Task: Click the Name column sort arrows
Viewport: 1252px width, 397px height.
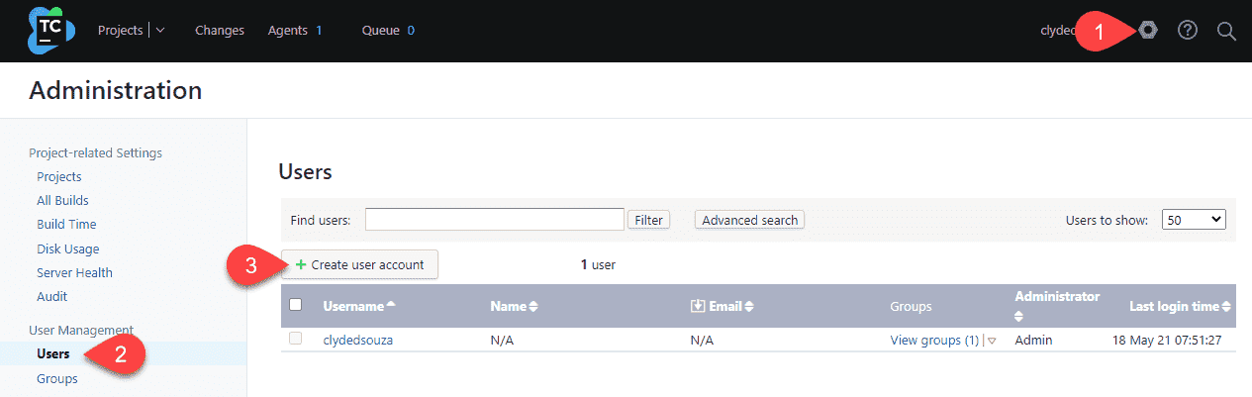Action: pyautogui.click(x=533, y=307)
